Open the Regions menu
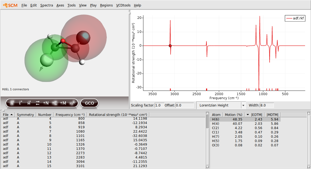311x169 pixels. [106, 5]
